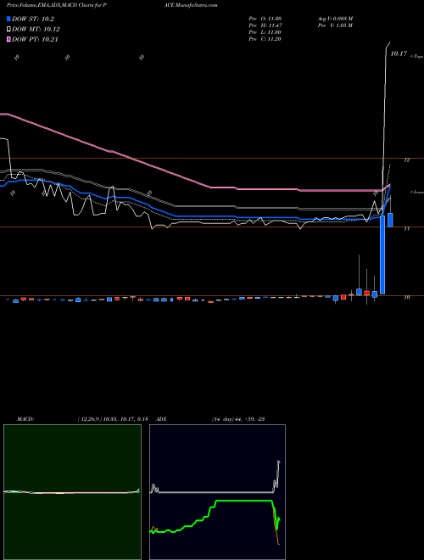Select the 'DOW ST: 10.2' legend label
Screen dimensions: 424x560
[x=33, y=19]
